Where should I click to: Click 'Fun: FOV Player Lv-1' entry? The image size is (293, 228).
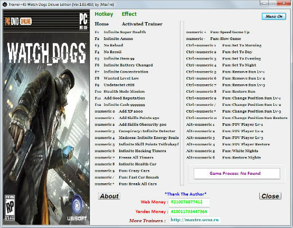pyautogui.click(x=242, y=125)
